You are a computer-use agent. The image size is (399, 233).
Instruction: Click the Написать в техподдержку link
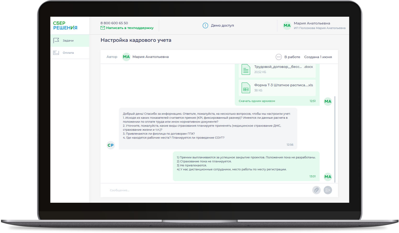tap(130, 28)
